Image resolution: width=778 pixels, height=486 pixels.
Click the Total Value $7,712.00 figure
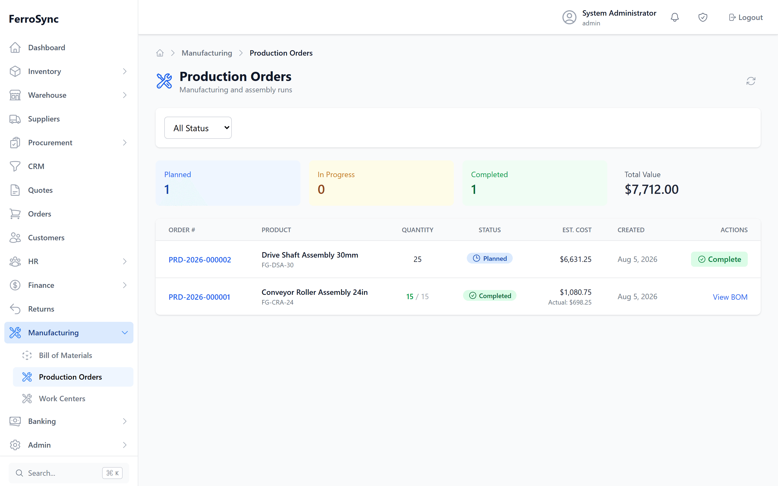click(651, 189)
